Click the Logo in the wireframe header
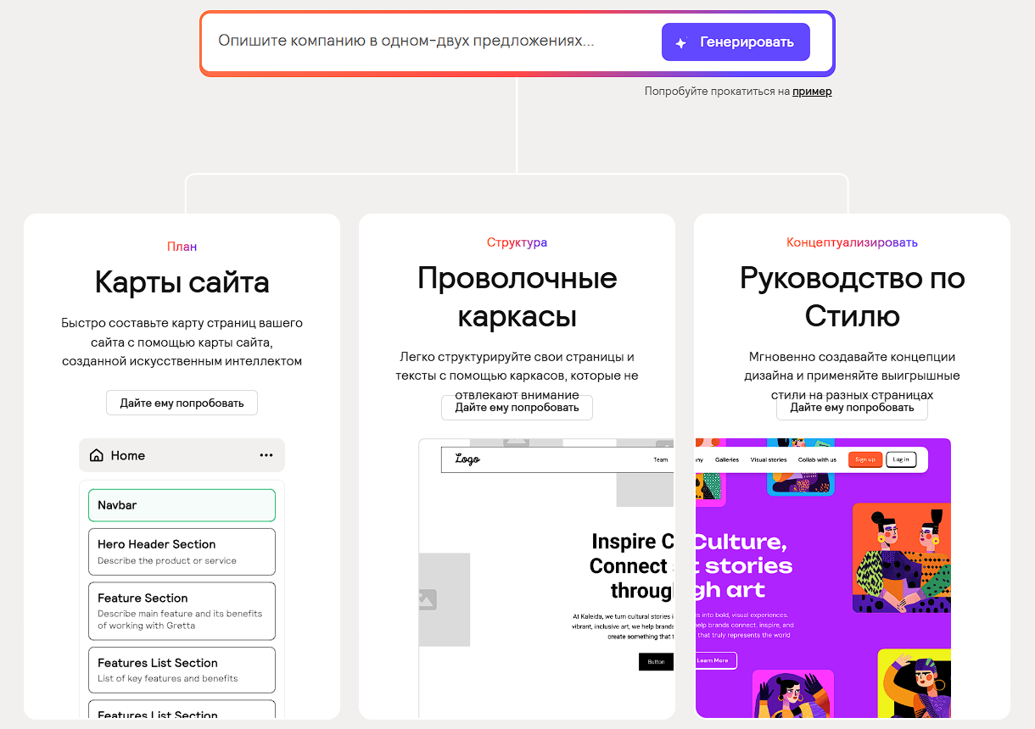The width and height of the screenshot is (1035, 729). click(467, 459)
